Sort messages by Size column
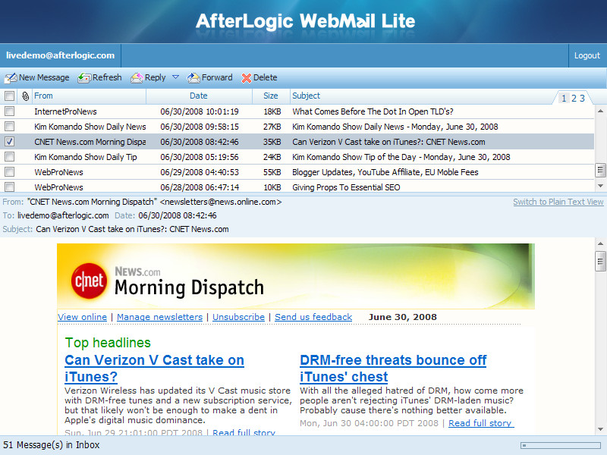The height and width of the screenshot is (455, 607). (x=271, y=96)
